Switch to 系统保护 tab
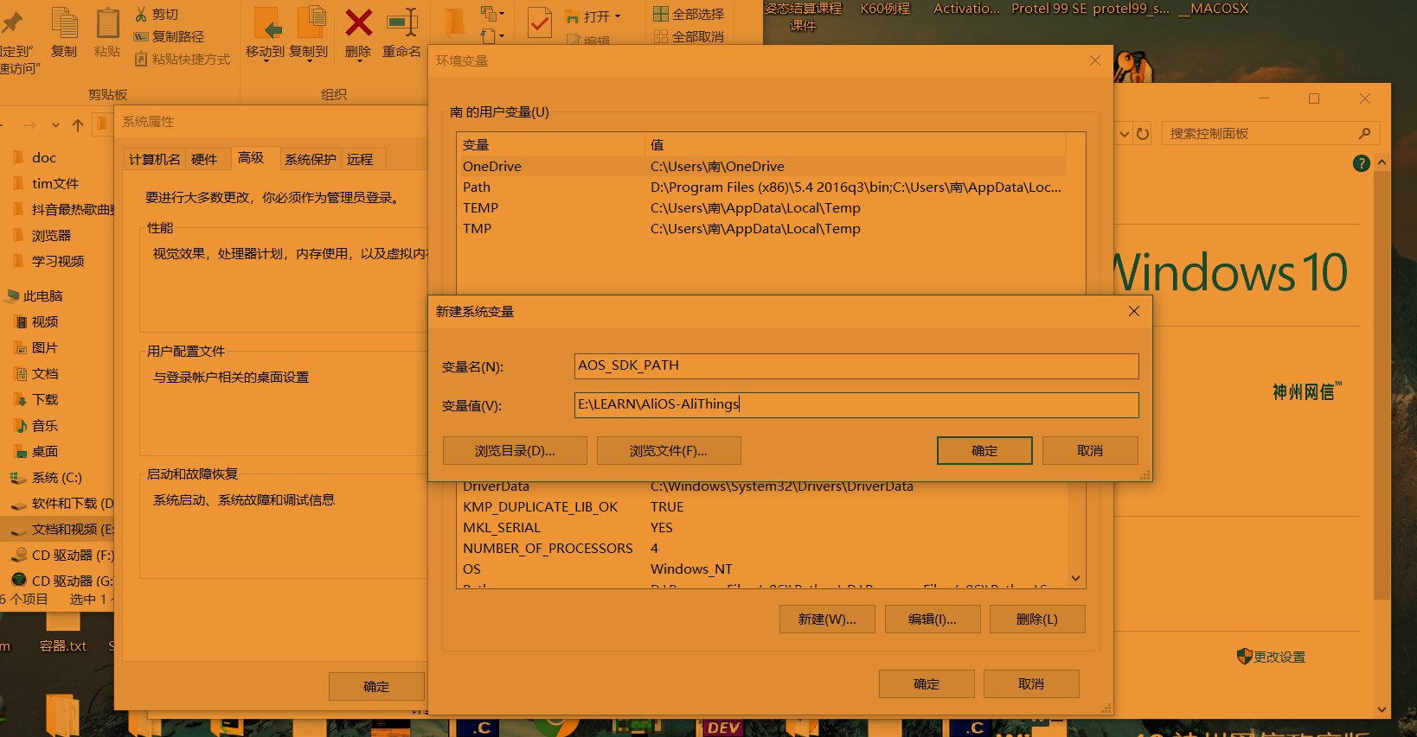Image resolution: width=1417 pixels, height=737 pixels. (310, 159)
